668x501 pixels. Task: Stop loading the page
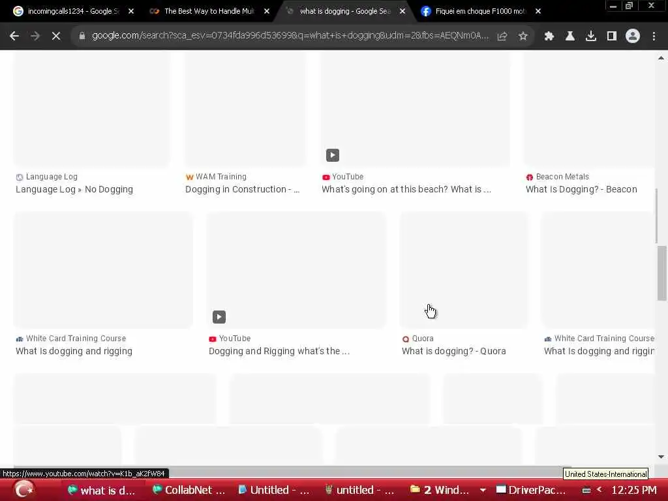[56, 37]
